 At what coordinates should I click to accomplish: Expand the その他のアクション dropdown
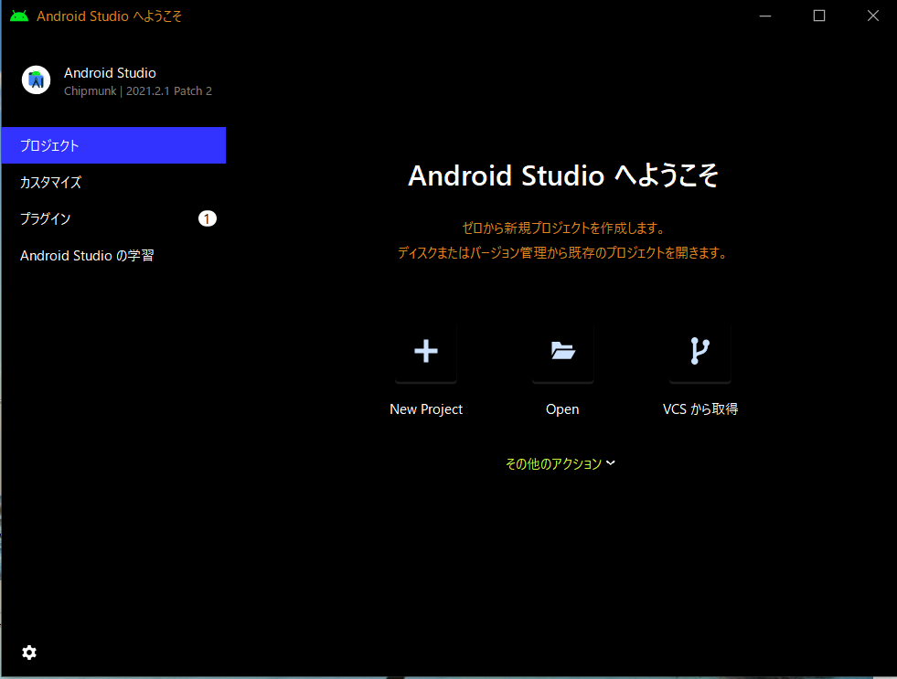tap(554, 463)
